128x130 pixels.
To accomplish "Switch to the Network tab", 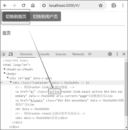I will (x=78, y=54).
